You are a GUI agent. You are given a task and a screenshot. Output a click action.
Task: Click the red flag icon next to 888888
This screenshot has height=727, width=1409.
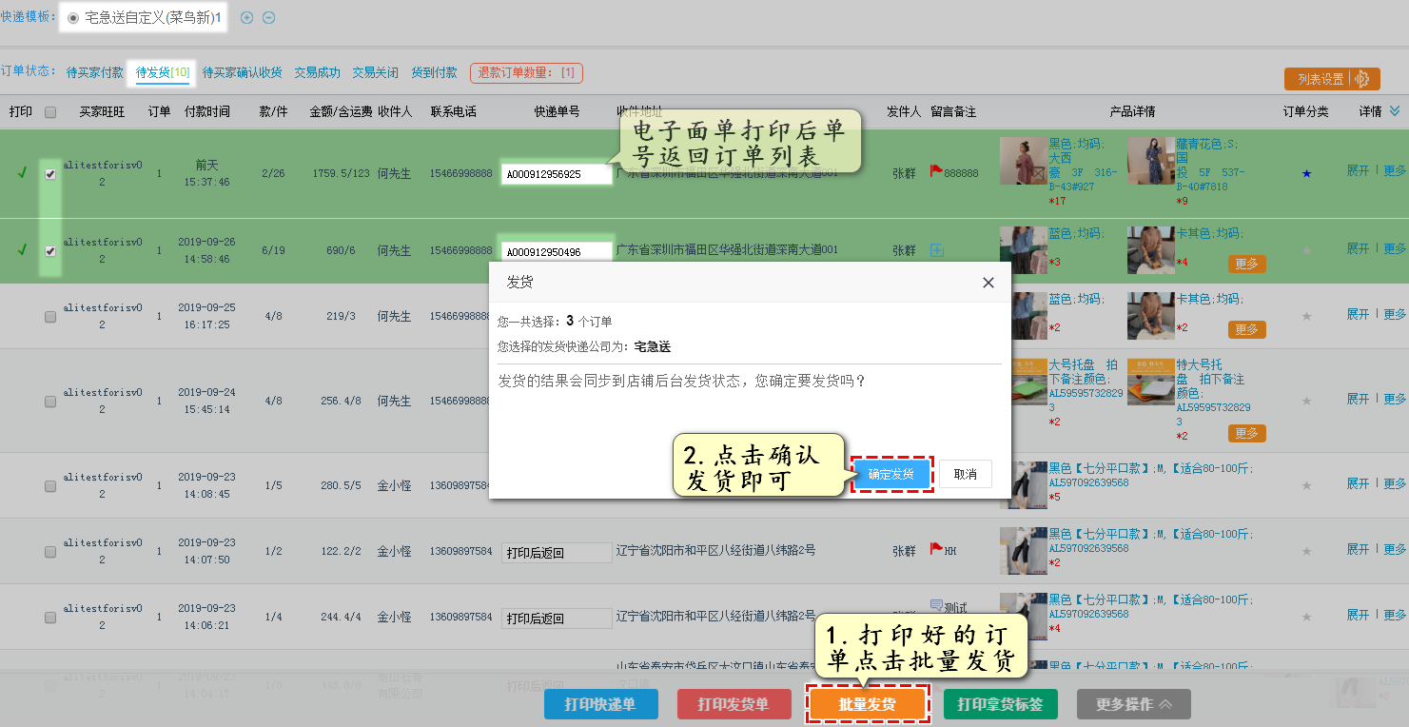point(935,171)
